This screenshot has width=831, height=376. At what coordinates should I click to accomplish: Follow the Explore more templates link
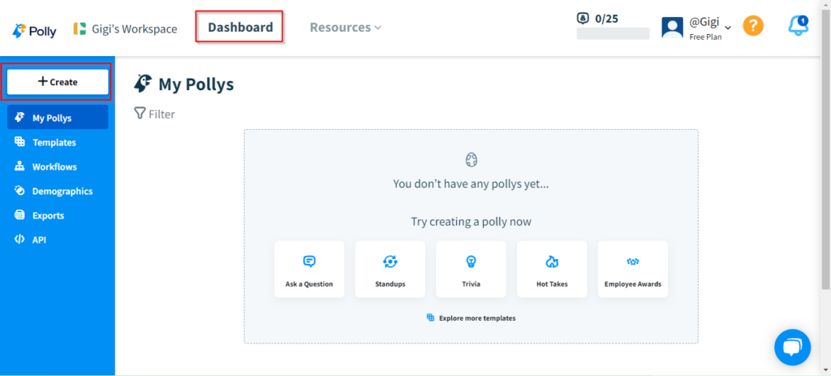(x=471, y=318)
